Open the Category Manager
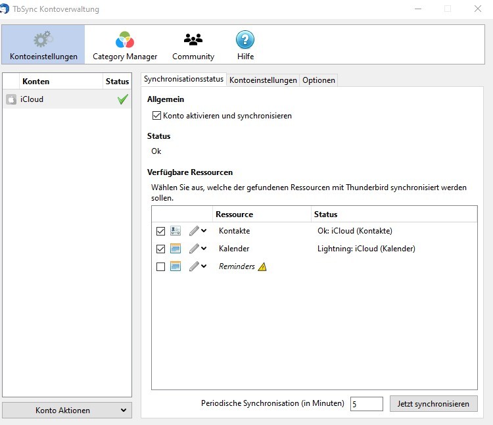Screen dimensions: 493x425 125,45
